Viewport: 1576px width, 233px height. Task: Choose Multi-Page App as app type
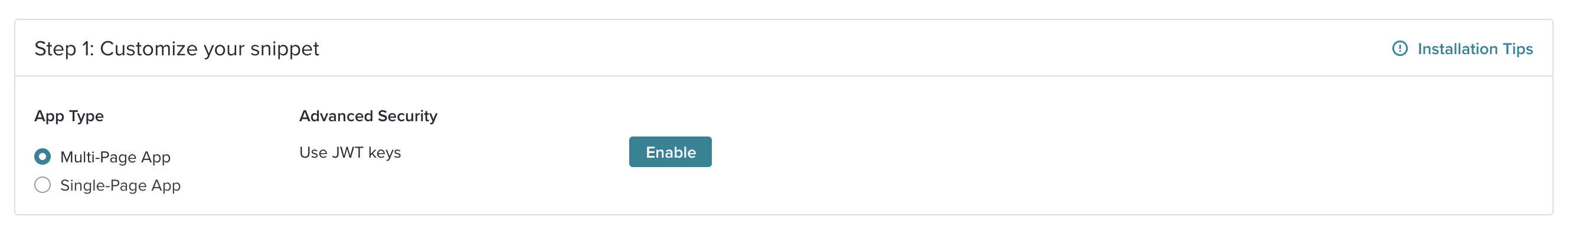(42, 157)
